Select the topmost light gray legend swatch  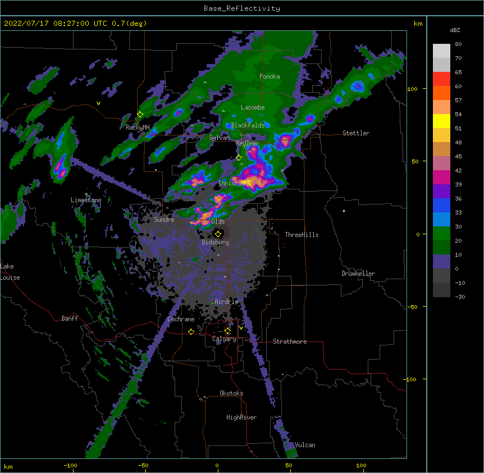point(441,51)
